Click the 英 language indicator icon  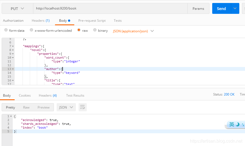click(x=231, y=125)
